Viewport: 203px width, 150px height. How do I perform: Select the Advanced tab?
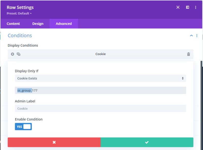64,24
